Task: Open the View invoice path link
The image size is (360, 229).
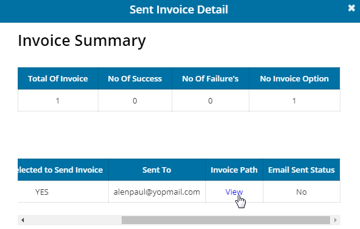Action: (x=234, y=192)
